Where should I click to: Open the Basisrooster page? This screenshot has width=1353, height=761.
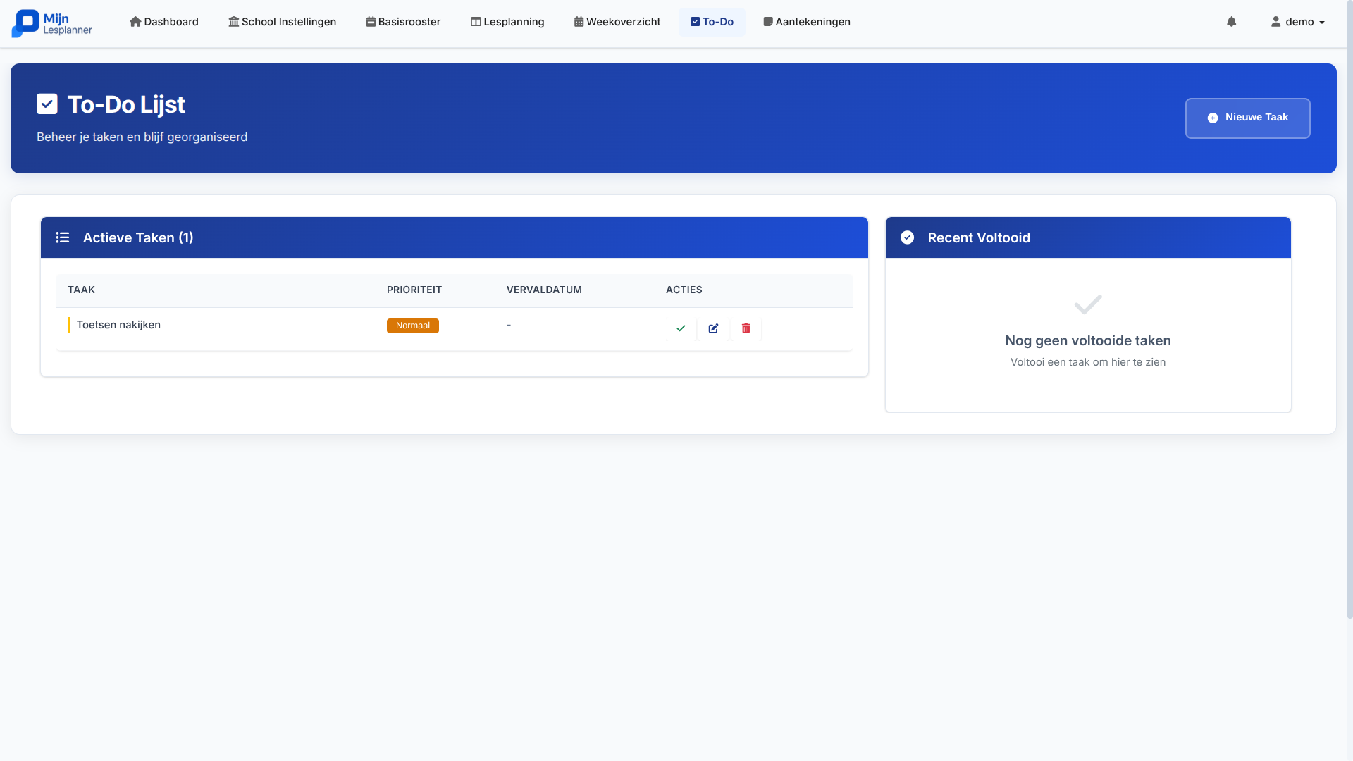(x=403, y=22)
